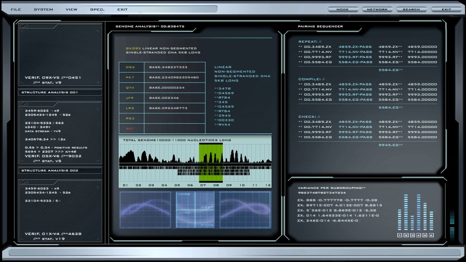Click the MODE button
Image resolution: width=466 pixels, height=262 pixels.
coord(343,9)
